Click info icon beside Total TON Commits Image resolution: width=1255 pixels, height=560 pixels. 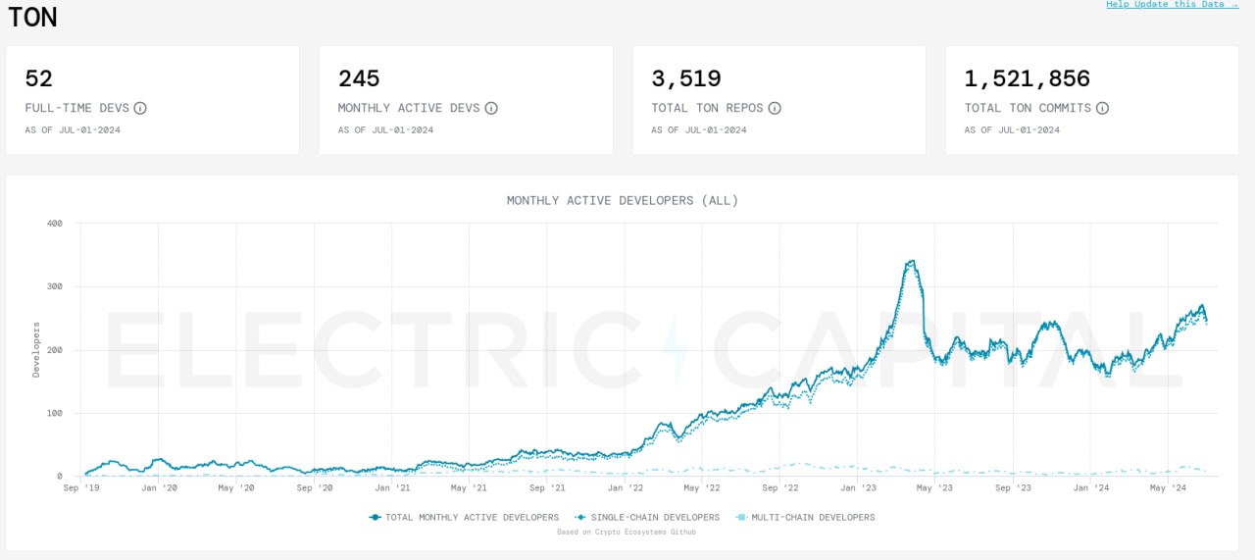point(1102,108)
